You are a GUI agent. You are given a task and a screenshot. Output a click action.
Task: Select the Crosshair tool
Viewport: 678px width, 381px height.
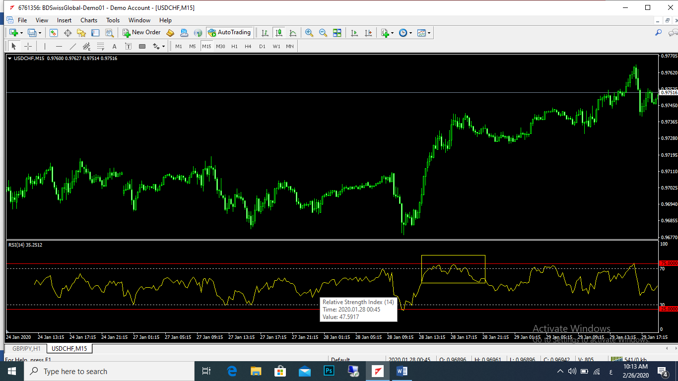point(28,46)
